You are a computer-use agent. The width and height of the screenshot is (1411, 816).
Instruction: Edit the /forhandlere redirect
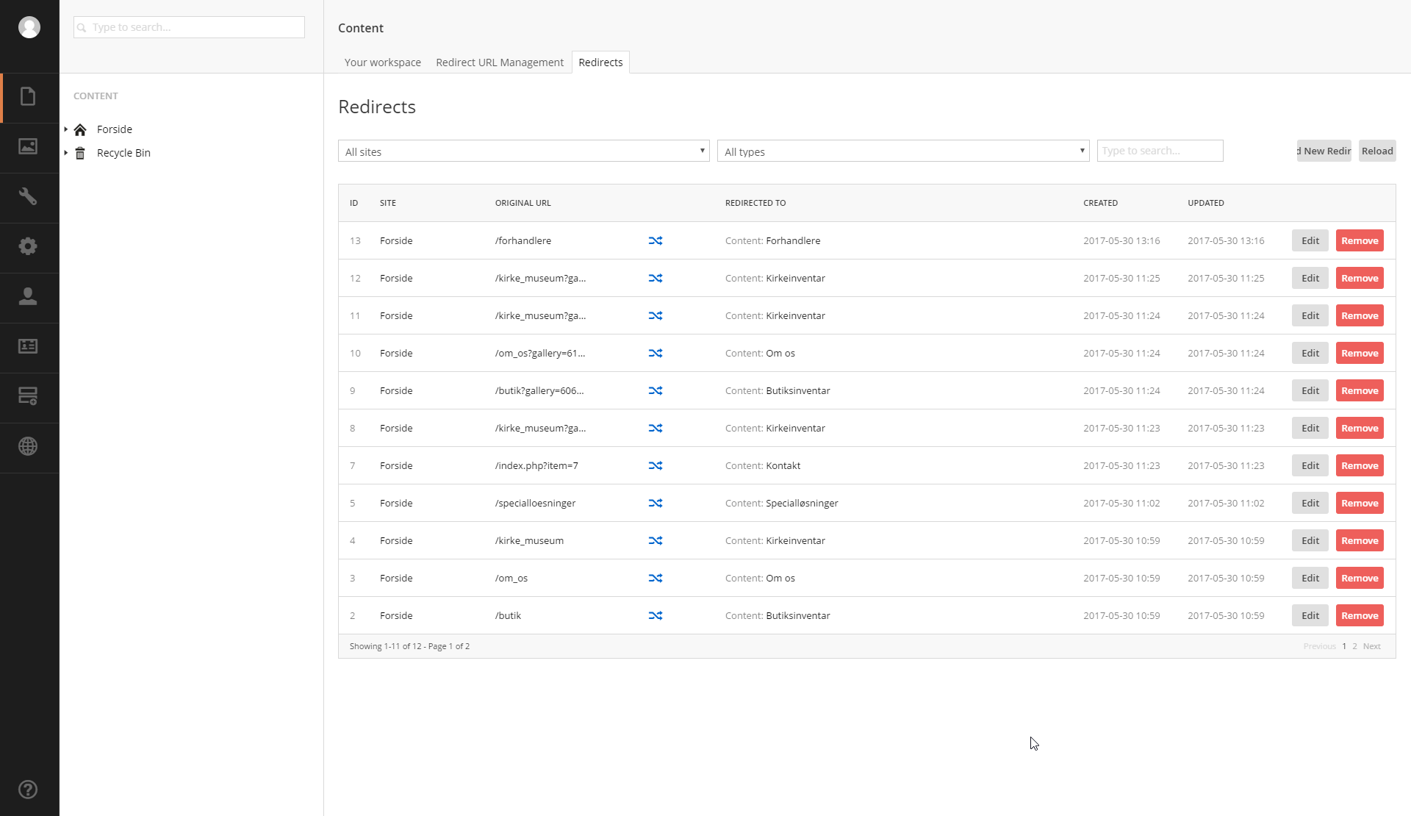point(1310,240)
